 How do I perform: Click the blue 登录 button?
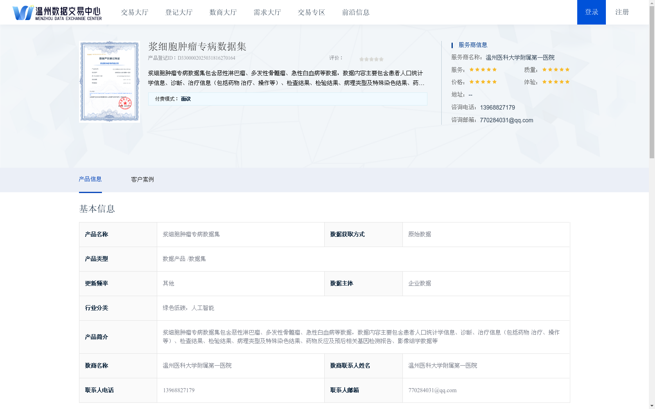(x=592, y=12)
